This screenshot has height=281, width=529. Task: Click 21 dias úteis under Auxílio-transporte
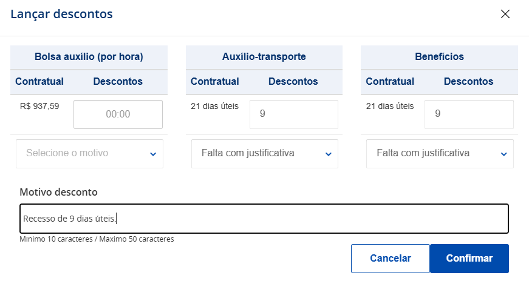click(214, 107)
